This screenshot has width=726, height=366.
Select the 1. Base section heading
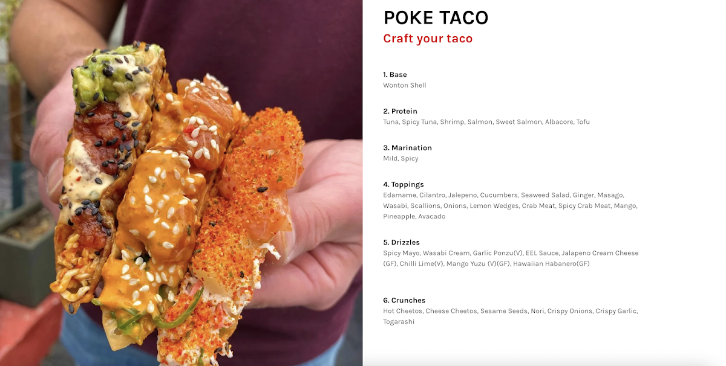[x=395, y=75]
